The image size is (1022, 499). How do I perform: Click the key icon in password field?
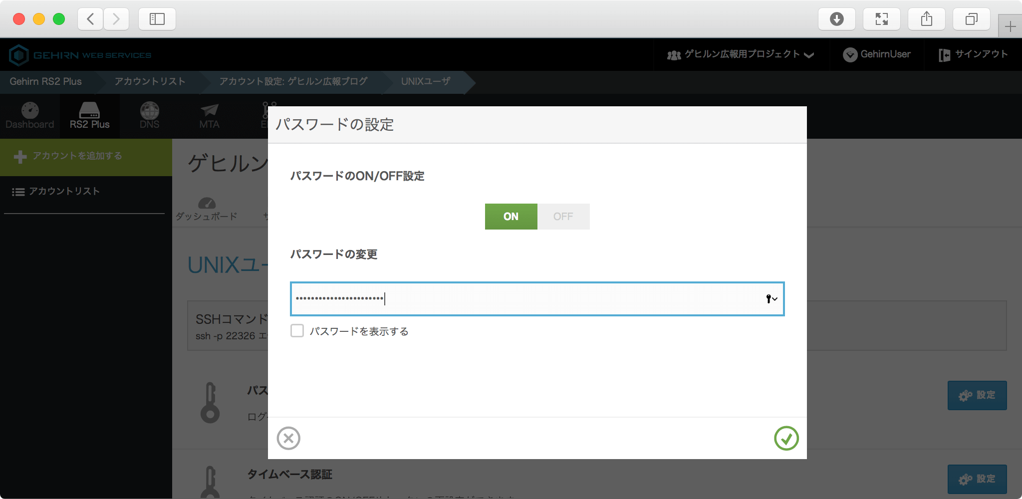[771, 299]
